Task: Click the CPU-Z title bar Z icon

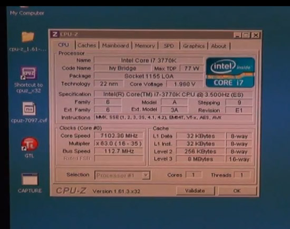Action: click(x=55, y=34)
